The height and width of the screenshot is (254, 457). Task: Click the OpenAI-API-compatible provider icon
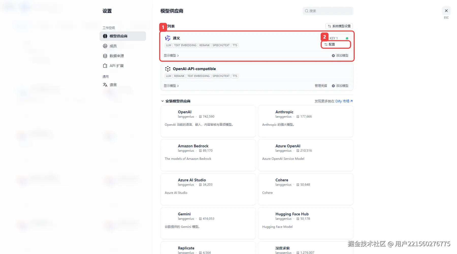168,69
